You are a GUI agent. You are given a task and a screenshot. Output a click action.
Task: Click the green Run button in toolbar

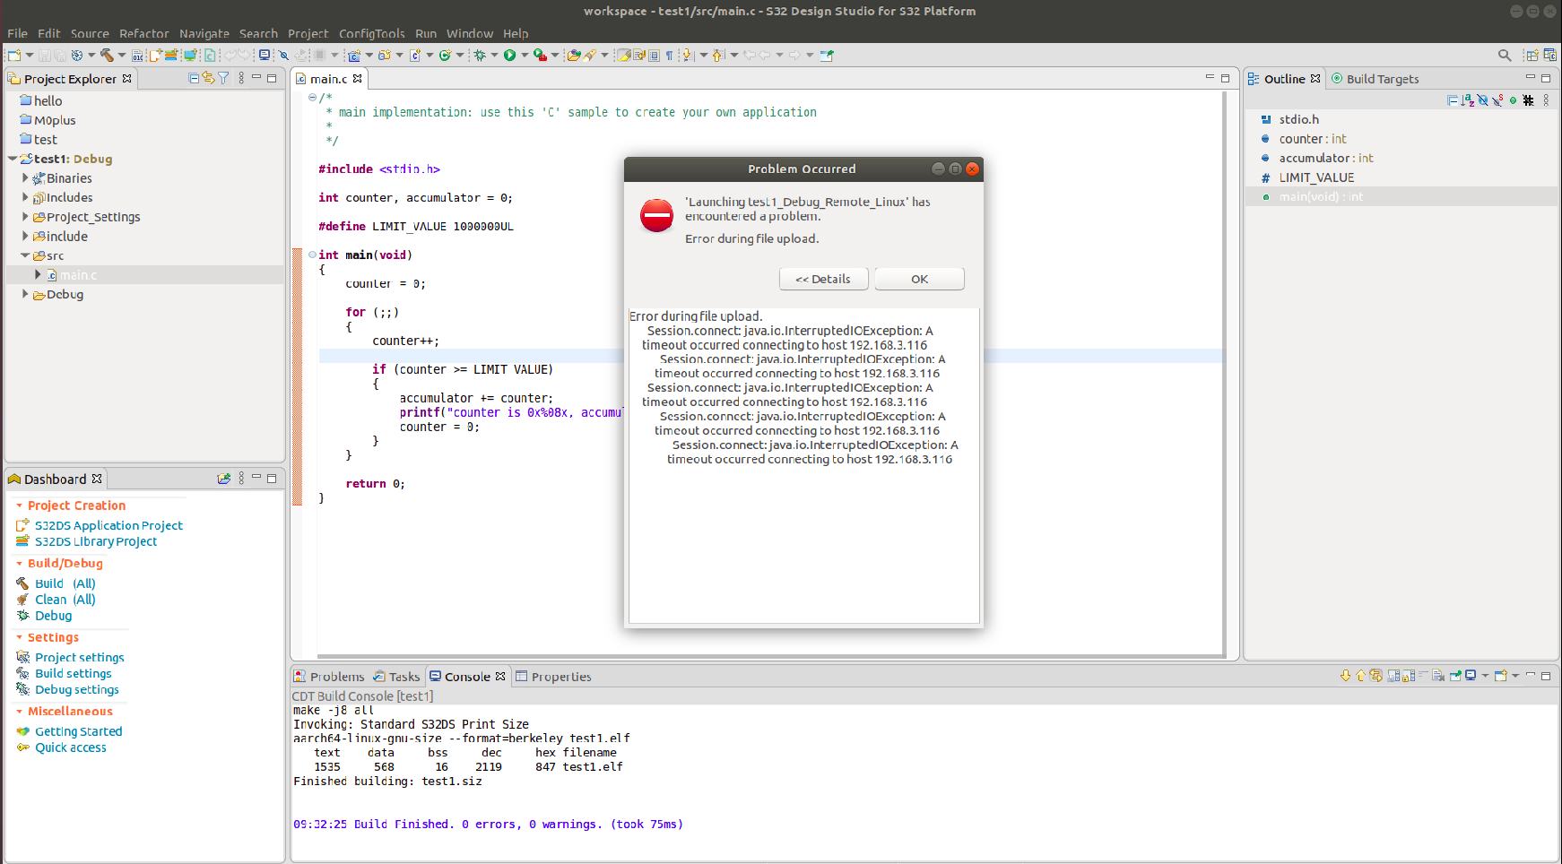coord(509,55)
